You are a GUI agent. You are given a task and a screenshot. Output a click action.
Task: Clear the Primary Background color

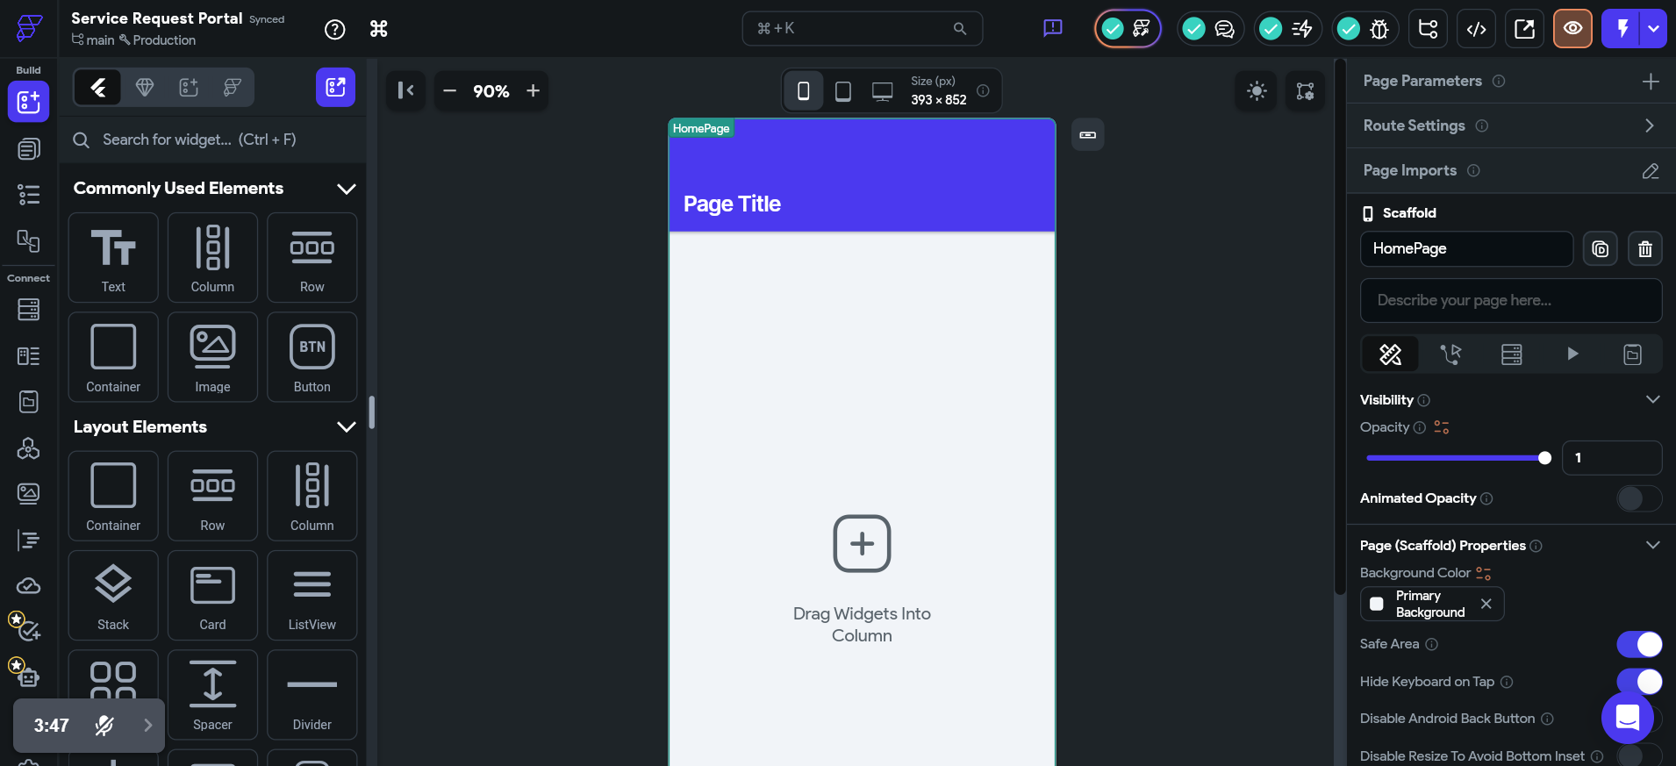(x=1486, y=604)
